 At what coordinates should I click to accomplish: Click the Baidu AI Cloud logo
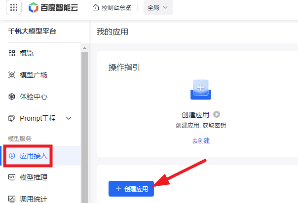coord(53,7)
